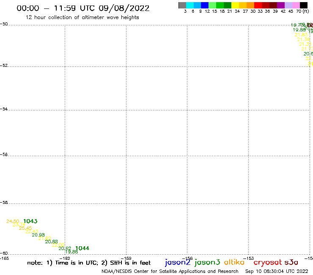Click the legend label '70 (ft)'
The width and height of the screenshot is (313, 275).
coord(302,11)
